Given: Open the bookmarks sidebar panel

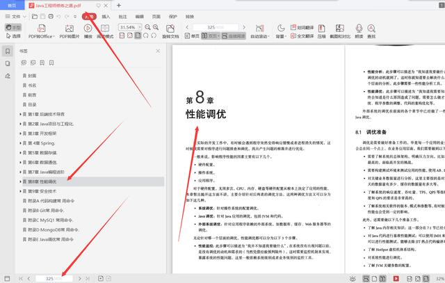Looking at the screenshot, I should [8, 51].
